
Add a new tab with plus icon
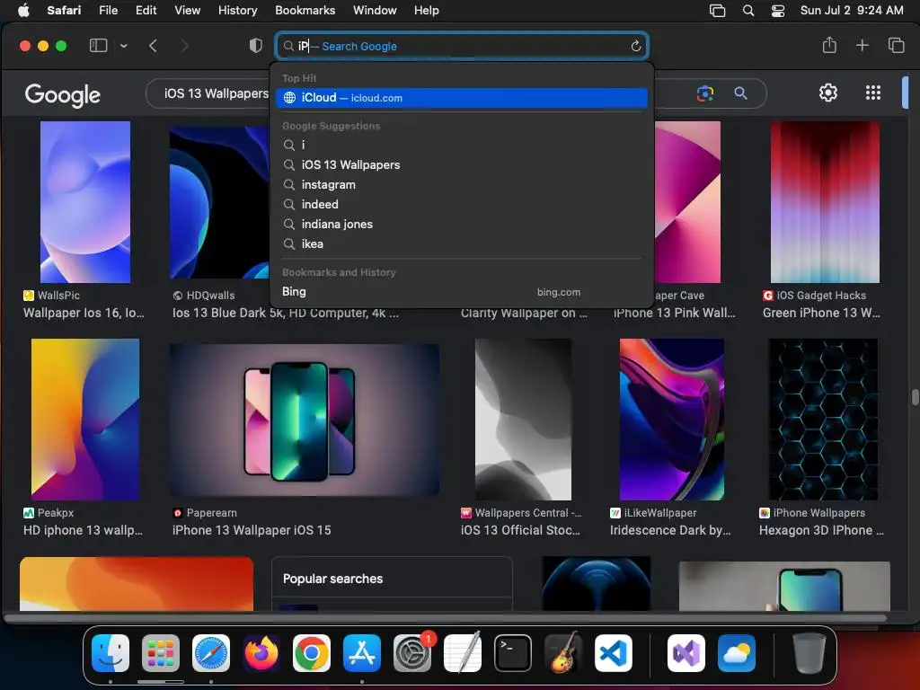(862, 45)
